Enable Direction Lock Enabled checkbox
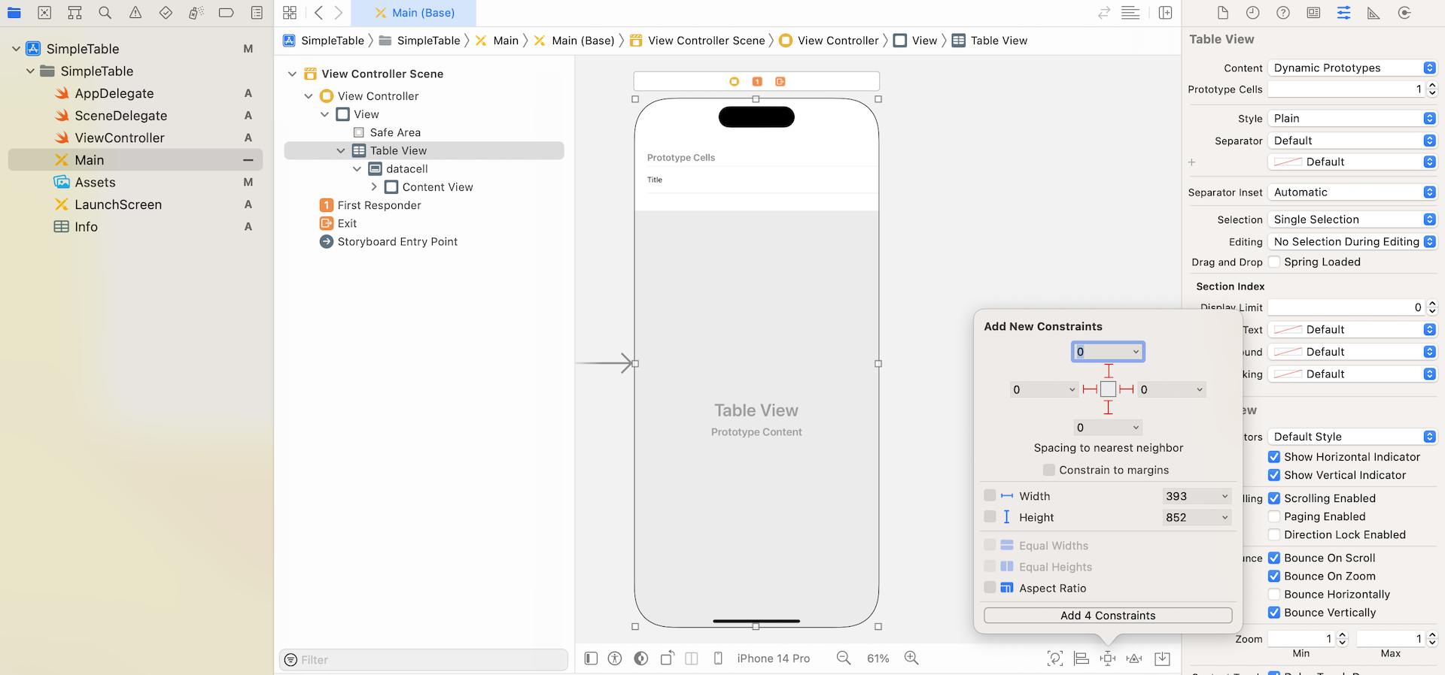 1274,534
